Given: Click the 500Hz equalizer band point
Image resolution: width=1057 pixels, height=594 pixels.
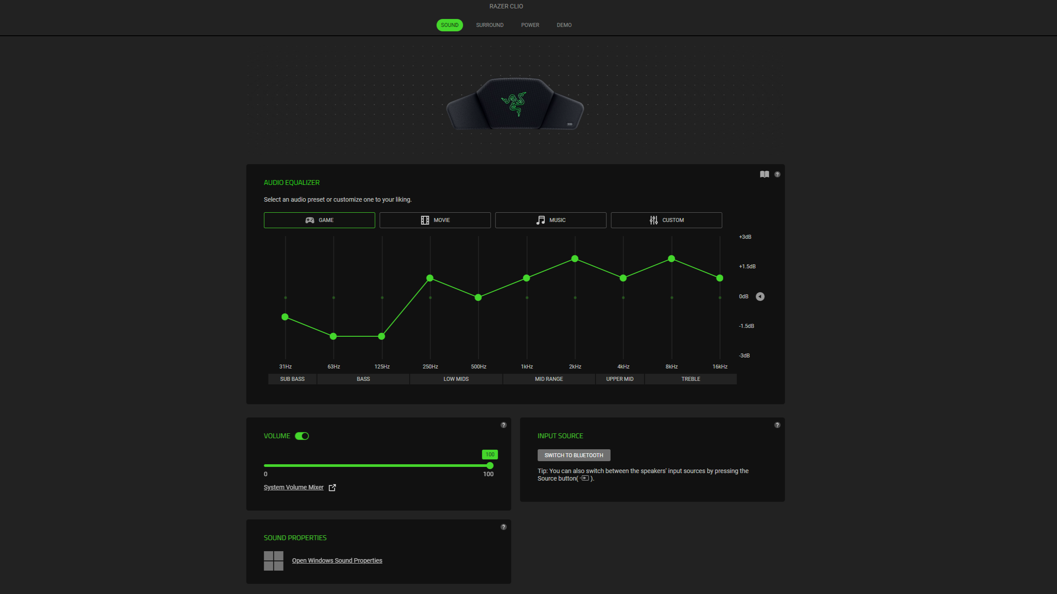Looking at the screenshot, I should (x=478, y=297).
